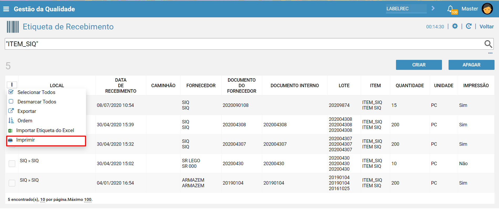Open the settings gear icon
499x209 pixels.
pyautogui.click(x=455, y=26)
